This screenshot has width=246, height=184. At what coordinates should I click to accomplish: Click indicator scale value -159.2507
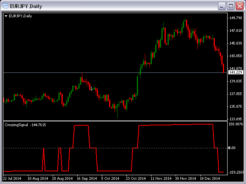click(x=236, y=172)
